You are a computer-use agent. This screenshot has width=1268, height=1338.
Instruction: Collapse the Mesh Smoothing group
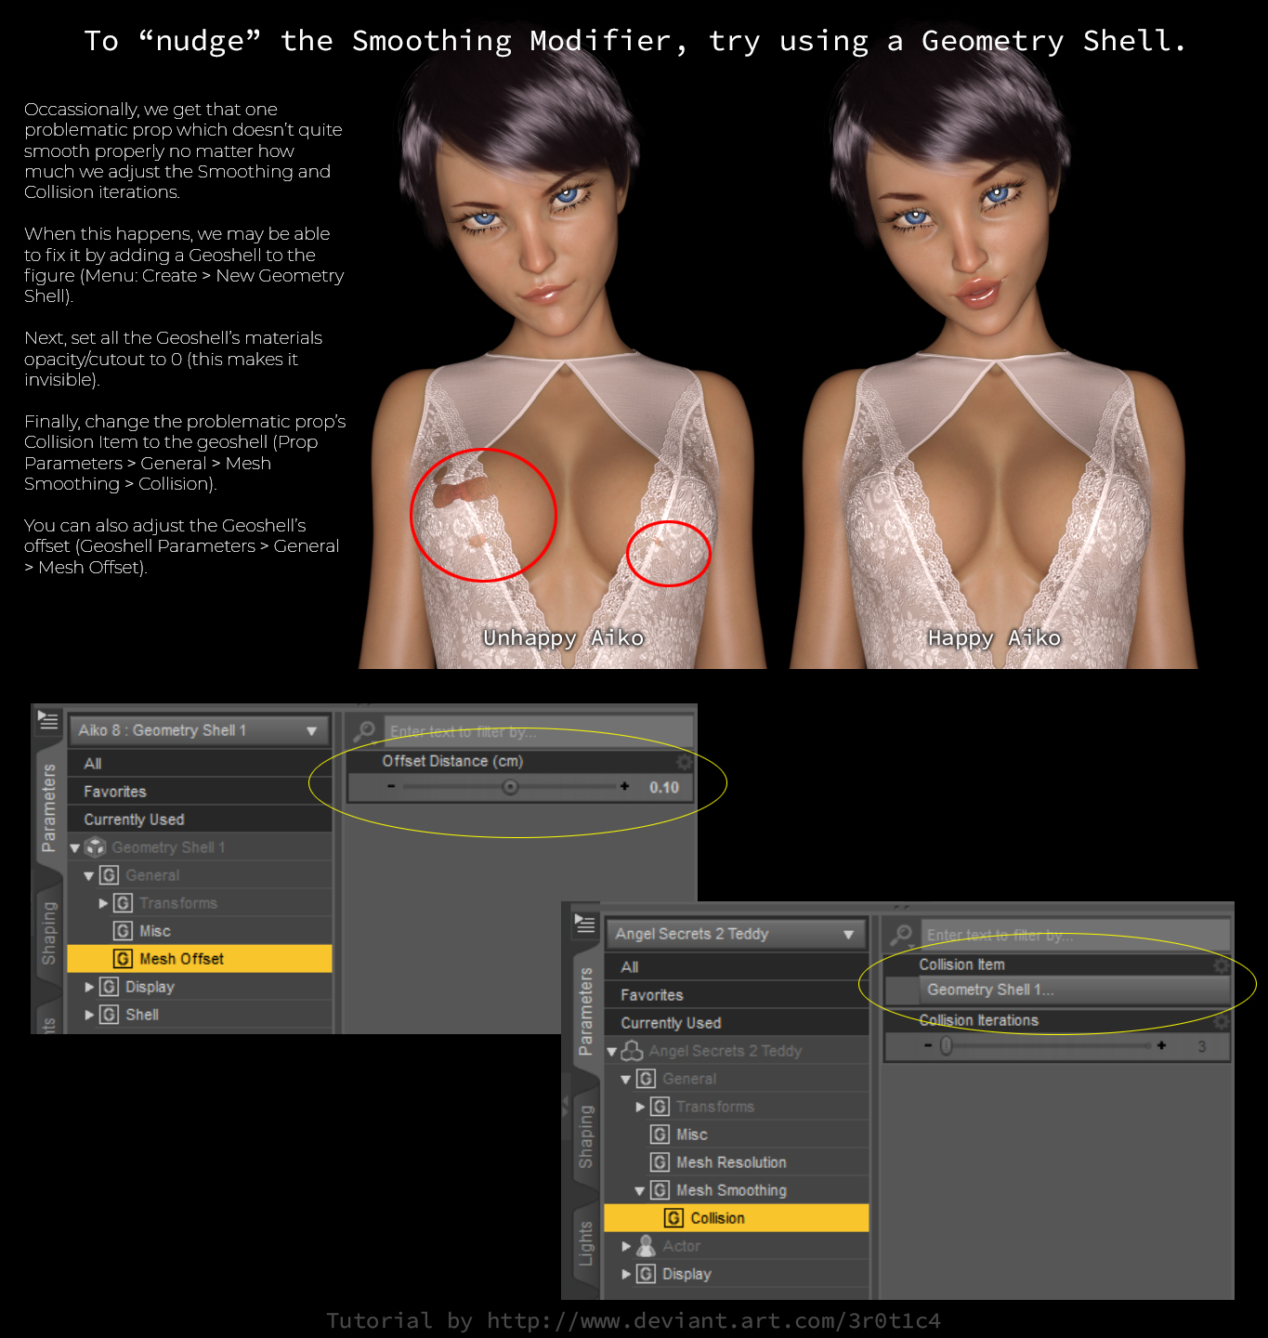(x=639, y=1190)
